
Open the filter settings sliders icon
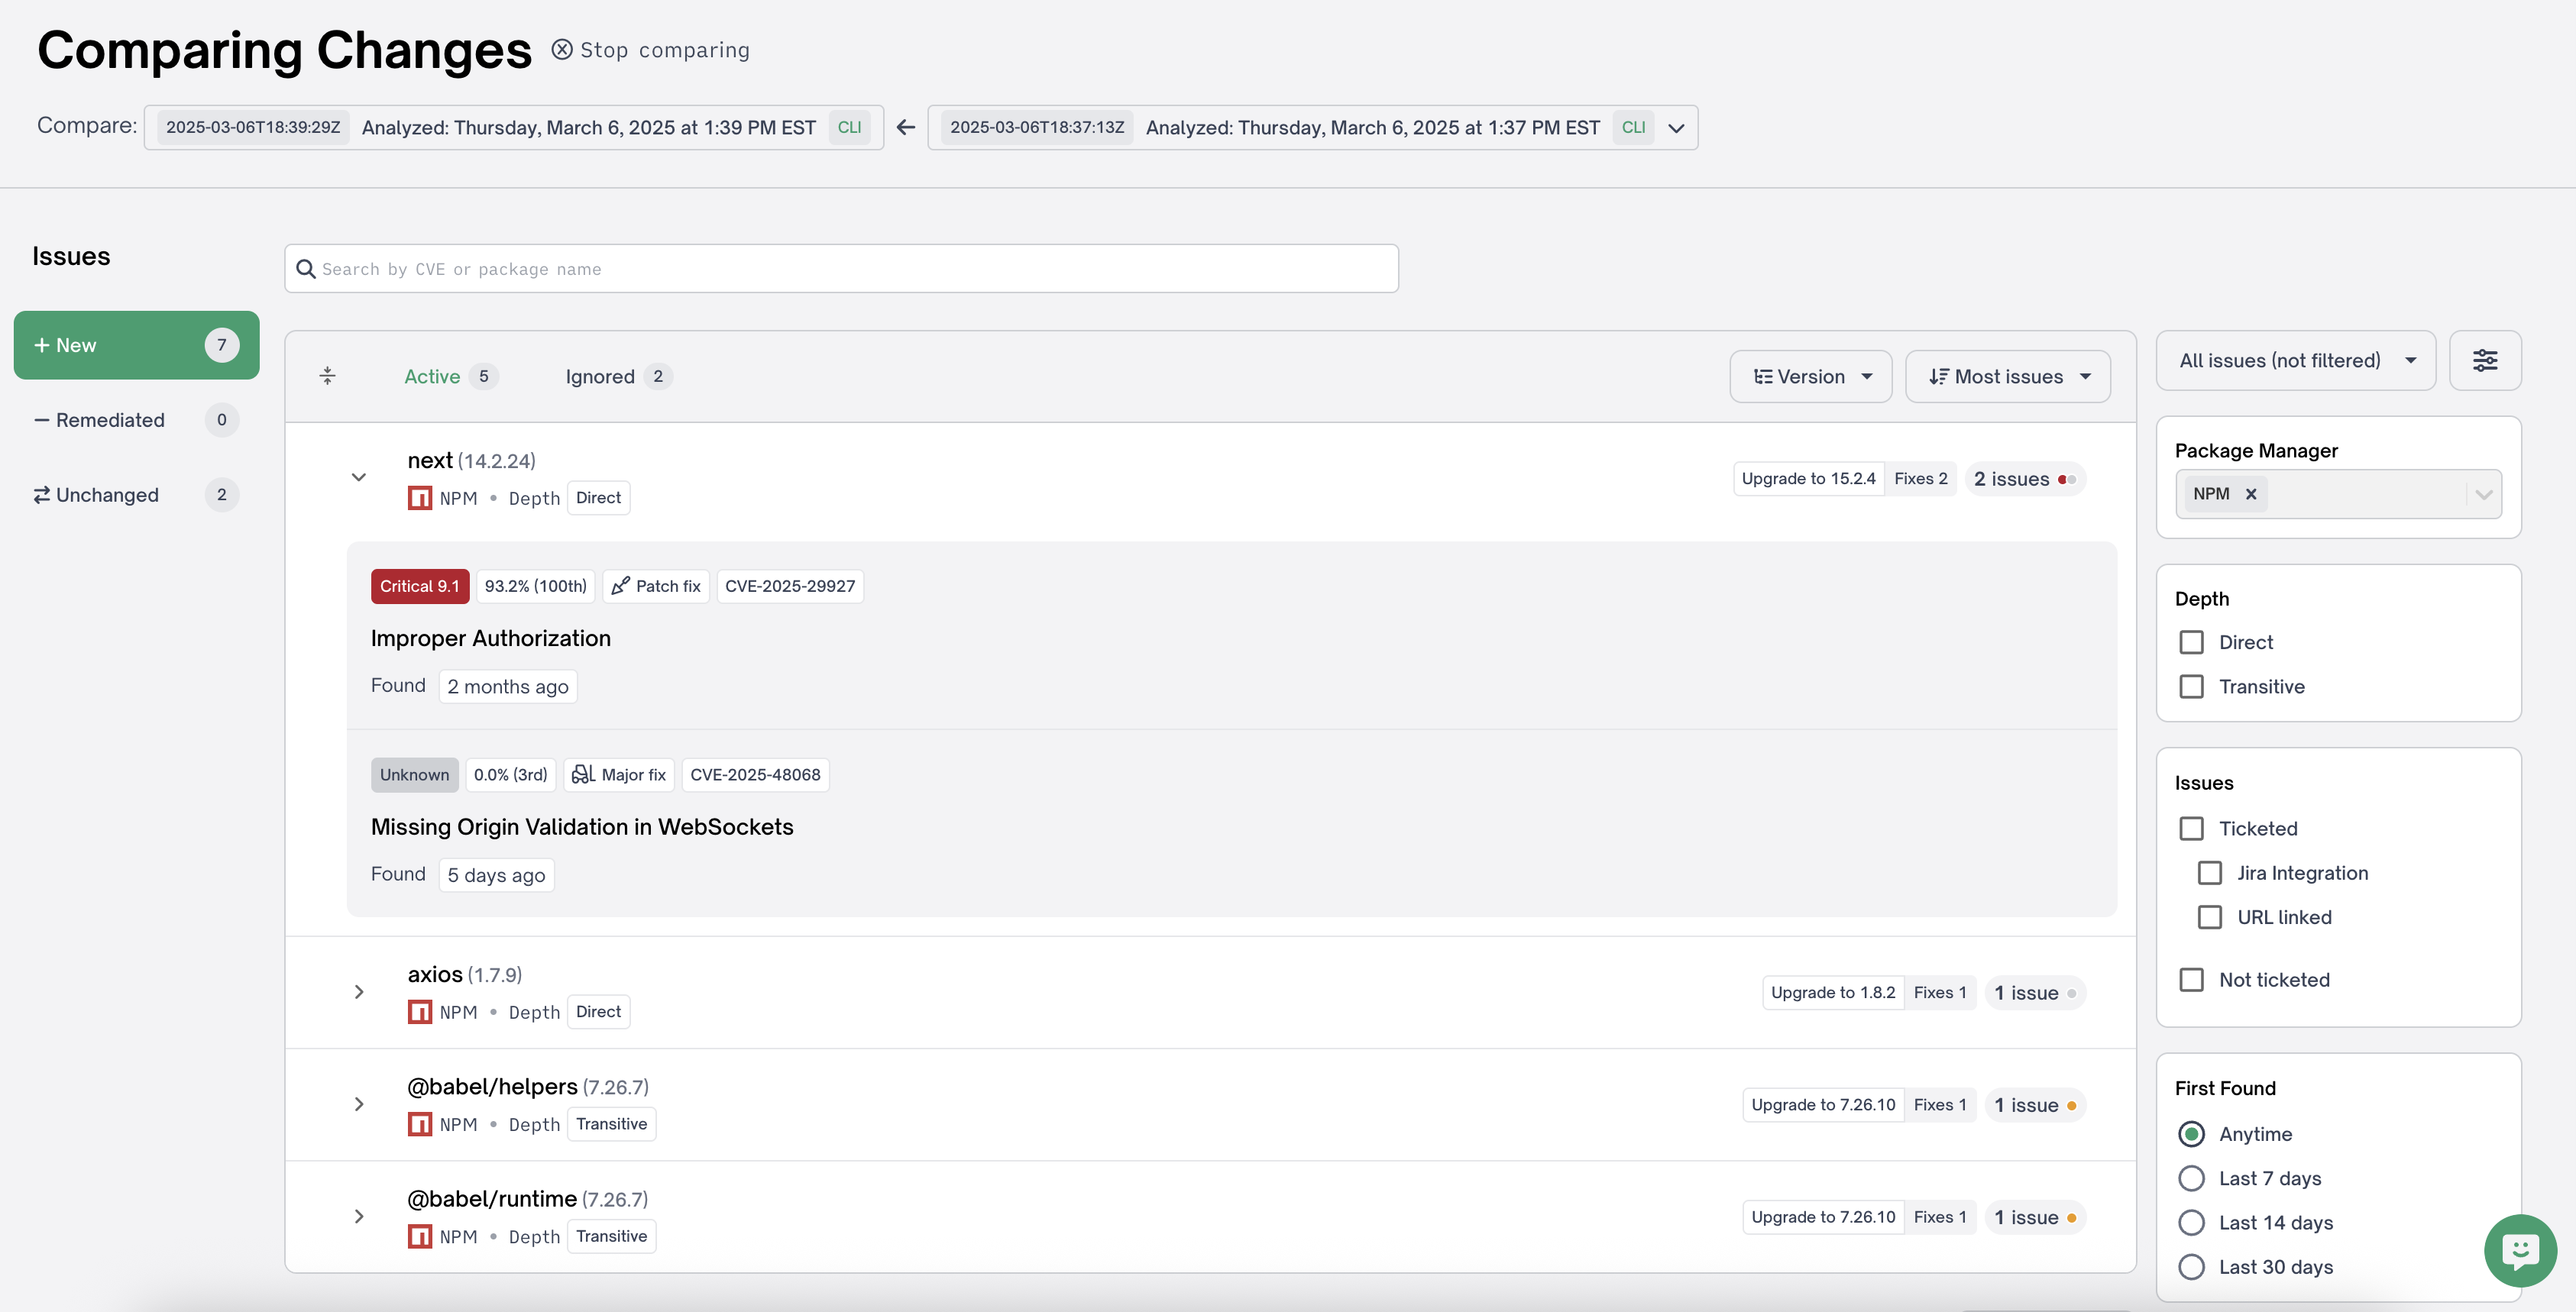[2485, 360]
